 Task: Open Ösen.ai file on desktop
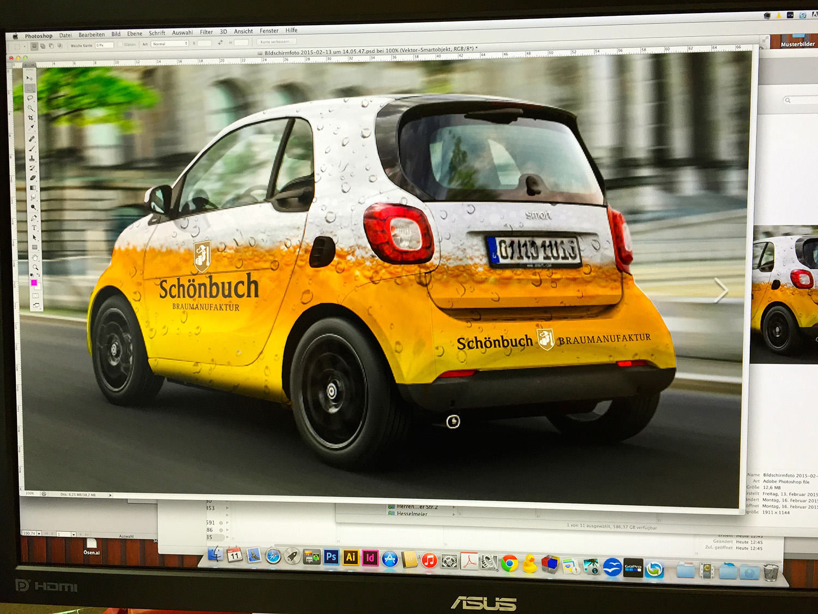tap(91, 546)
